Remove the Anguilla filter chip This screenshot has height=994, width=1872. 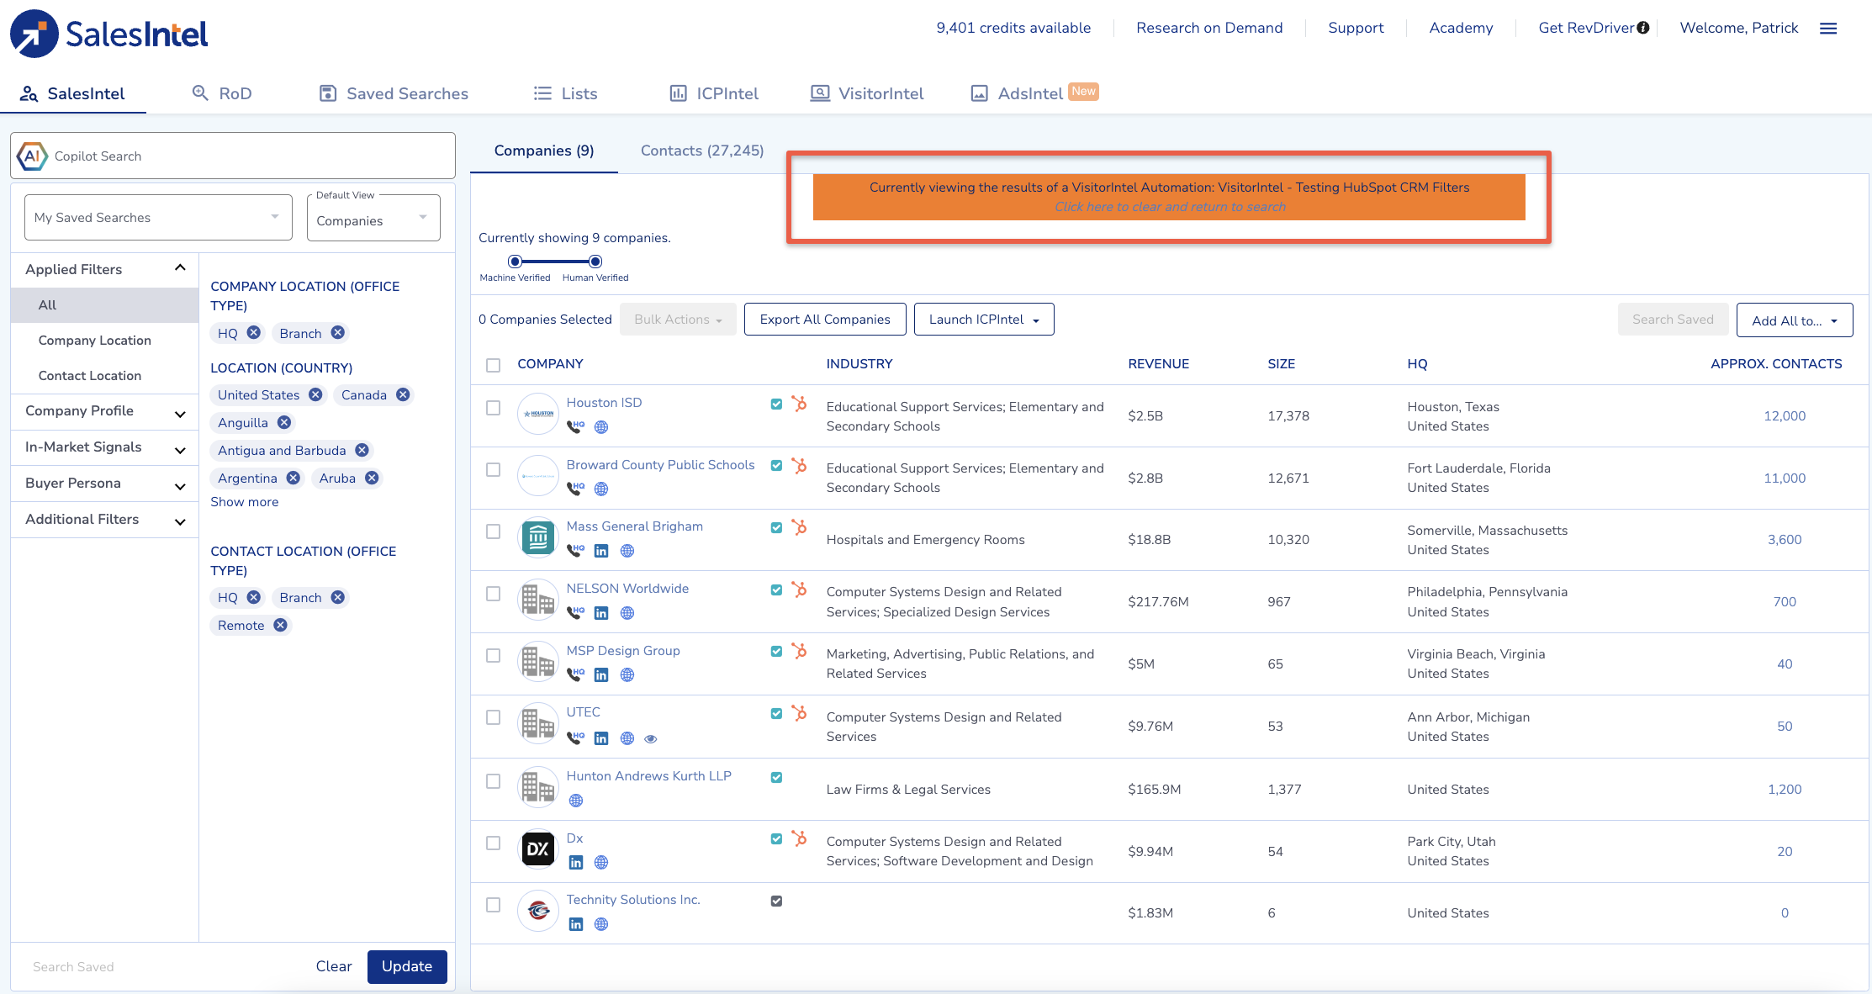284,422
